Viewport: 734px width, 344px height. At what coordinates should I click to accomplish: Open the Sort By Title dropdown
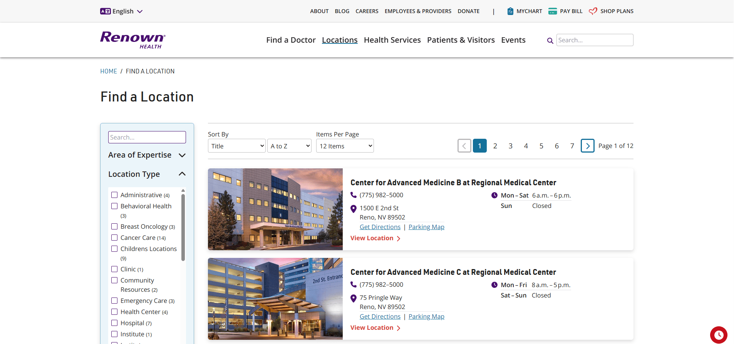click(237, 146)
